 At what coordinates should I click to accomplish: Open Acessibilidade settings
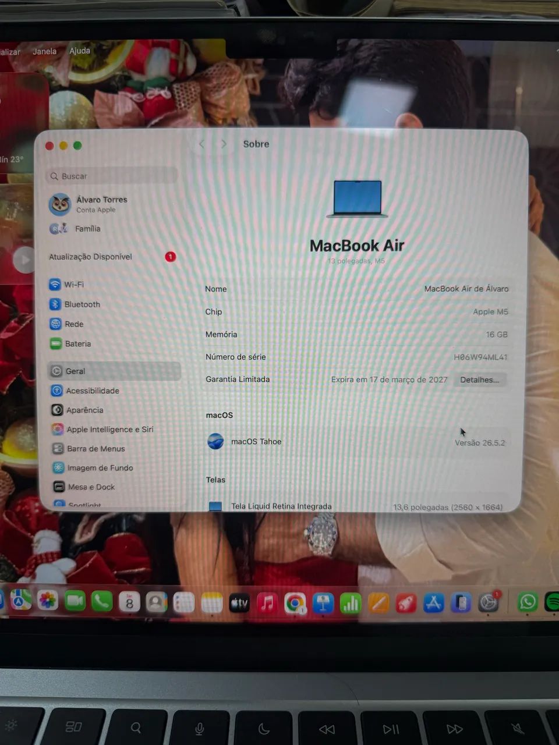[85, 391]
